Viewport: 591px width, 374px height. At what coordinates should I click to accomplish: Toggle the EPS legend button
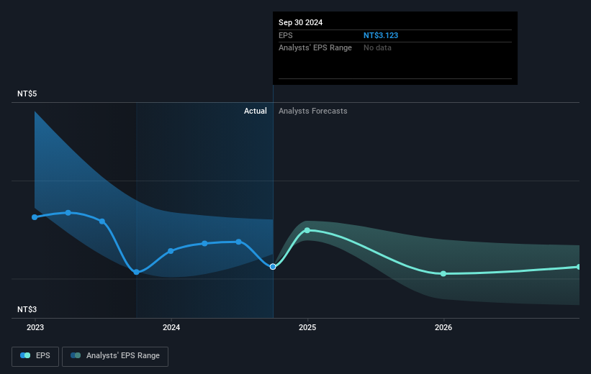35,356
